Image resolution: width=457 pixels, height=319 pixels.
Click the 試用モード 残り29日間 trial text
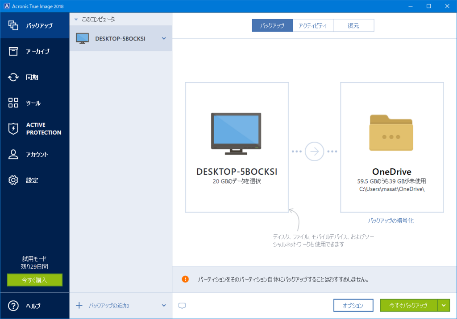[x=34, y=262]
